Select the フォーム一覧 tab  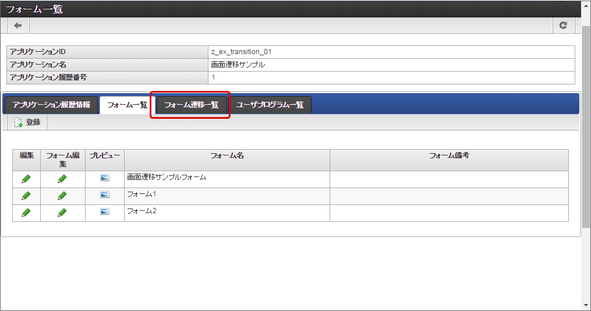[127, 105]
